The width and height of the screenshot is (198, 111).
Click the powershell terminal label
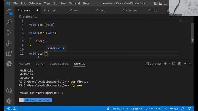click(x=153, y=64)
